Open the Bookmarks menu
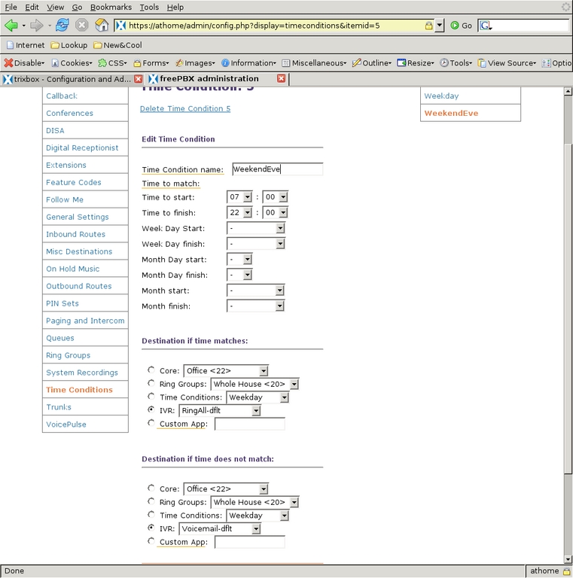Screen dimensions: 573x578 (110, 7)
